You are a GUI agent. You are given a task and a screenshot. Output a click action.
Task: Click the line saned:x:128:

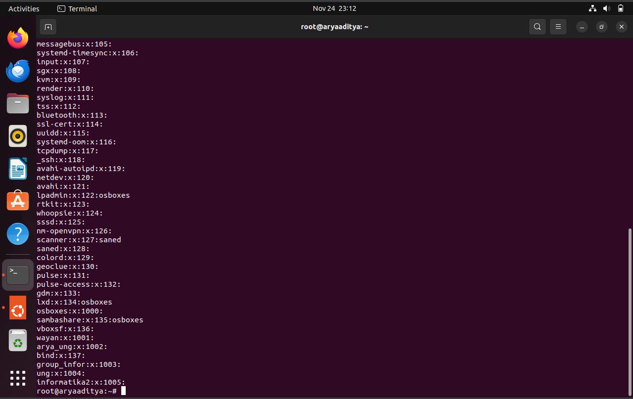(63, 249)
